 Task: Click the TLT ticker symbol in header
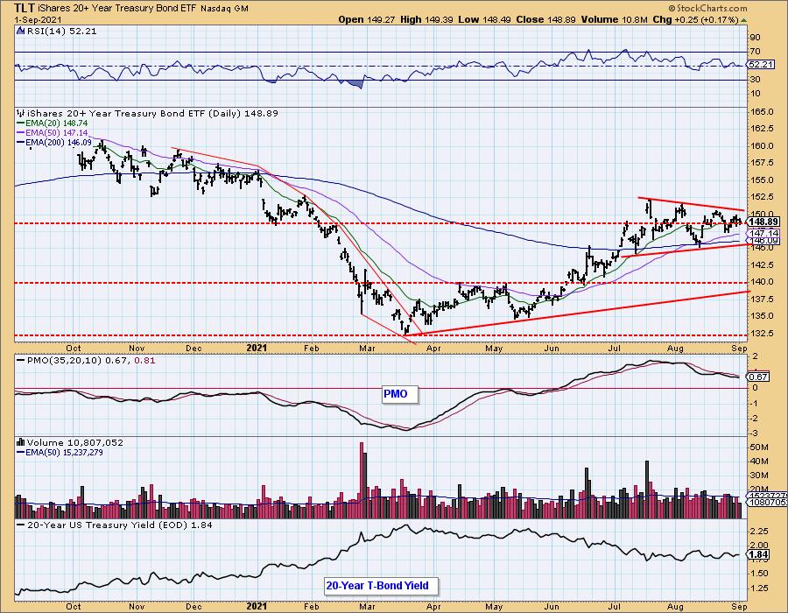point(25,8)
